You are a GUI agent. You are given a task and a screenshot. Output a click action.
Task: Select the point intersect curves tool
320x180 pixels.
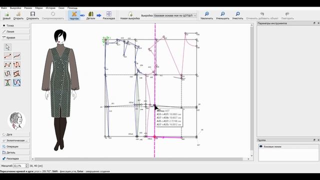8,82
